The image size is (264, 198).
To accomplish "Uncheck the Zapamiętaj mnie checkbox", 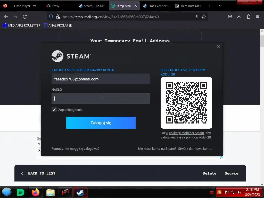I will (x=54, y=110).
